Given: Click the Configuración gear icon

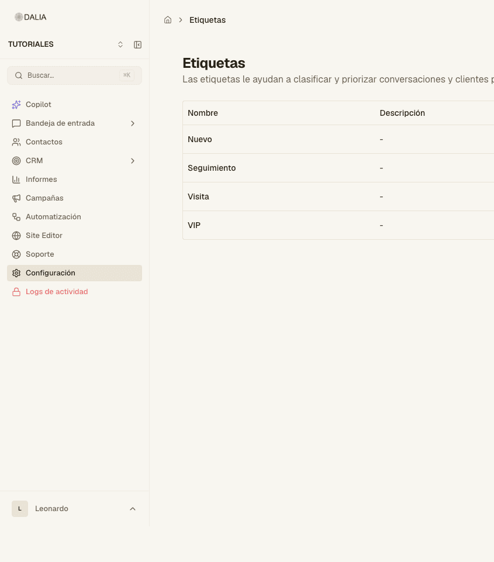Looking at the screenshot, I should (x=16, y=273).
